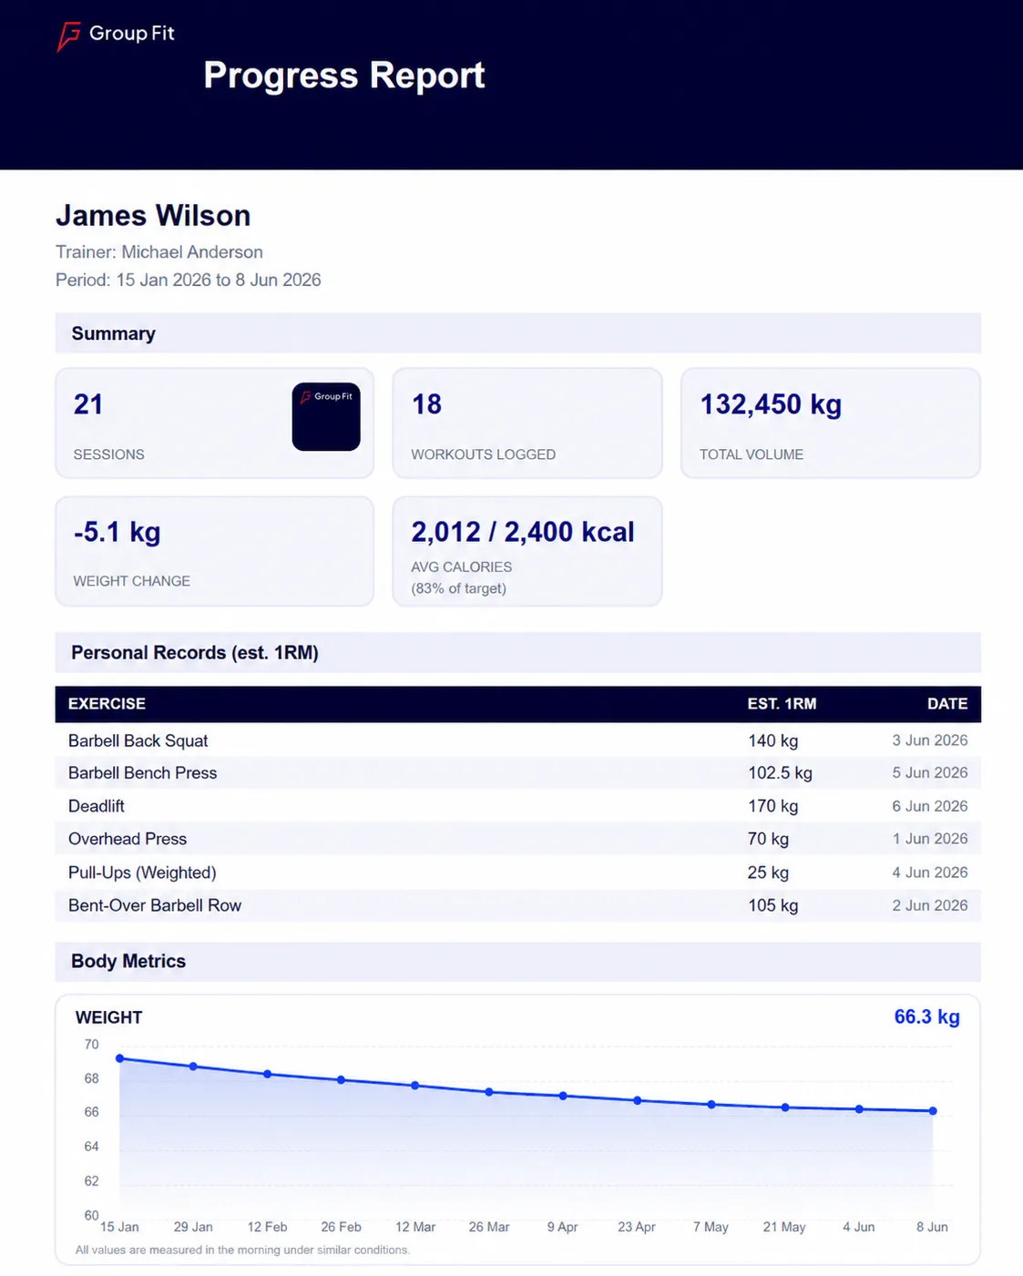Click the date 5 Jun 2026
This screenshot has width=1023, height=1276.
tap(930, 772)
